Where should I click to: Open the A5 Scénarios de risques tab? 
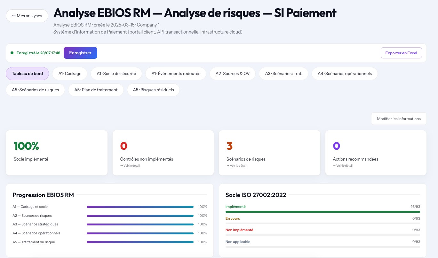(x=36, y=90)
